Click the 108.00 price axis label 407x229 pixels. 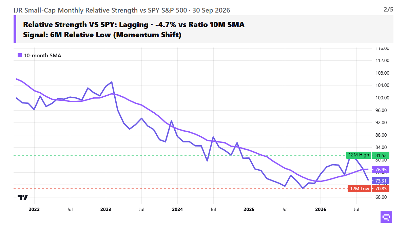(382, 73)
